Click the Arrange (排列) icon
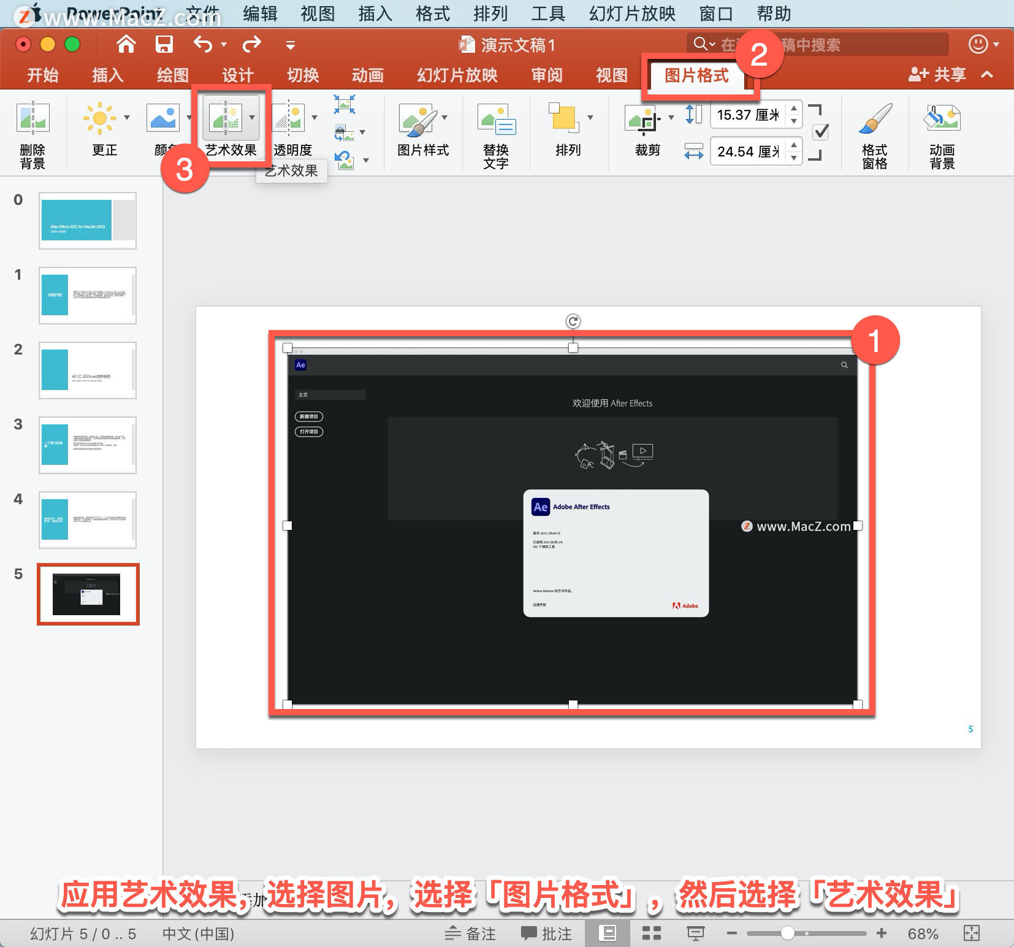 [x=564, y=118]
